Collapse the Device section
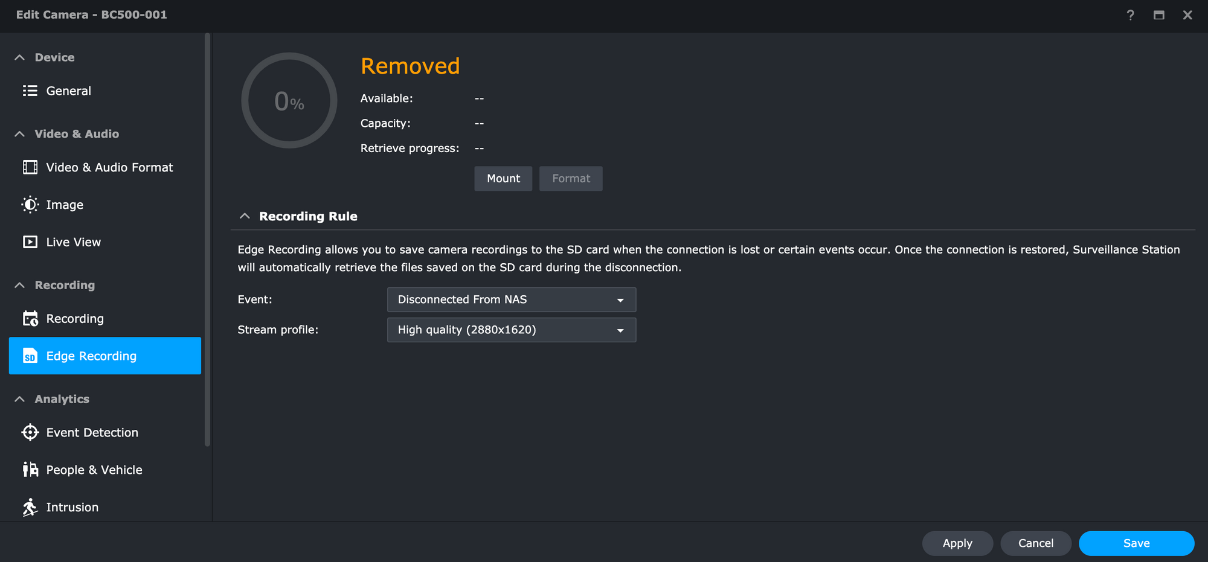1208x562 pixels. pos(19,57)
